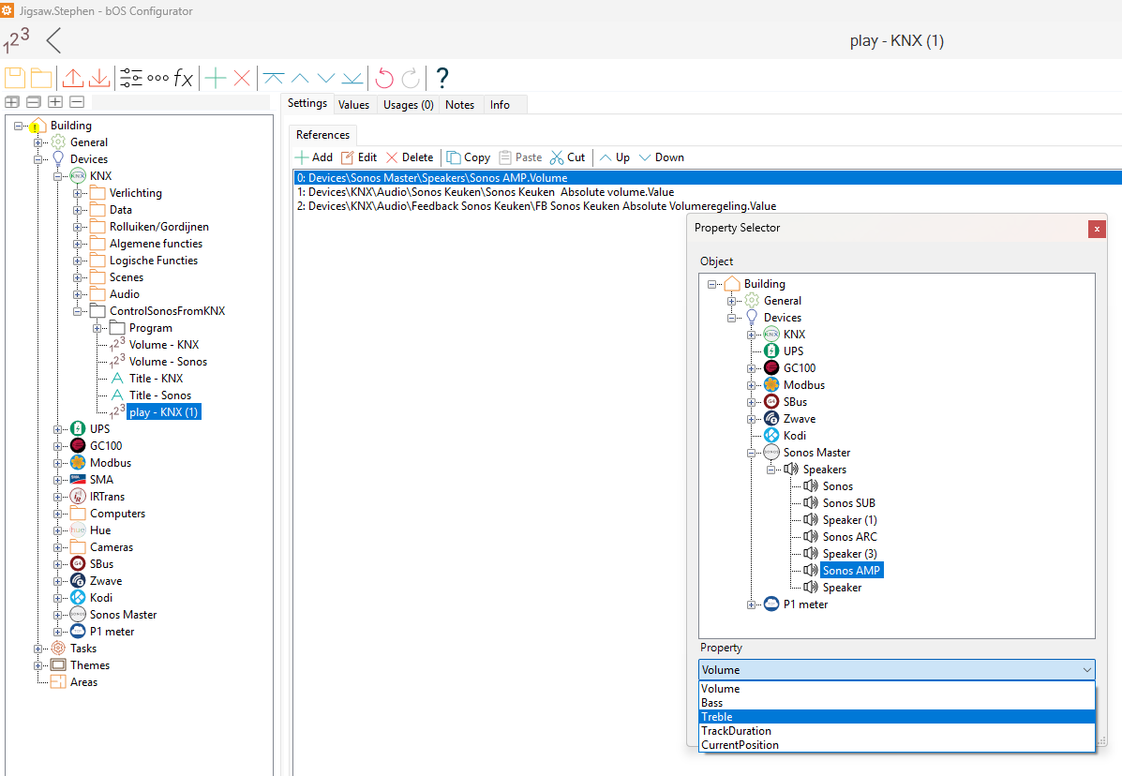The height and width of the screenshot is (776, 1122).
Task: Click the Edit button in References
Action: click(x=359, y=157)
